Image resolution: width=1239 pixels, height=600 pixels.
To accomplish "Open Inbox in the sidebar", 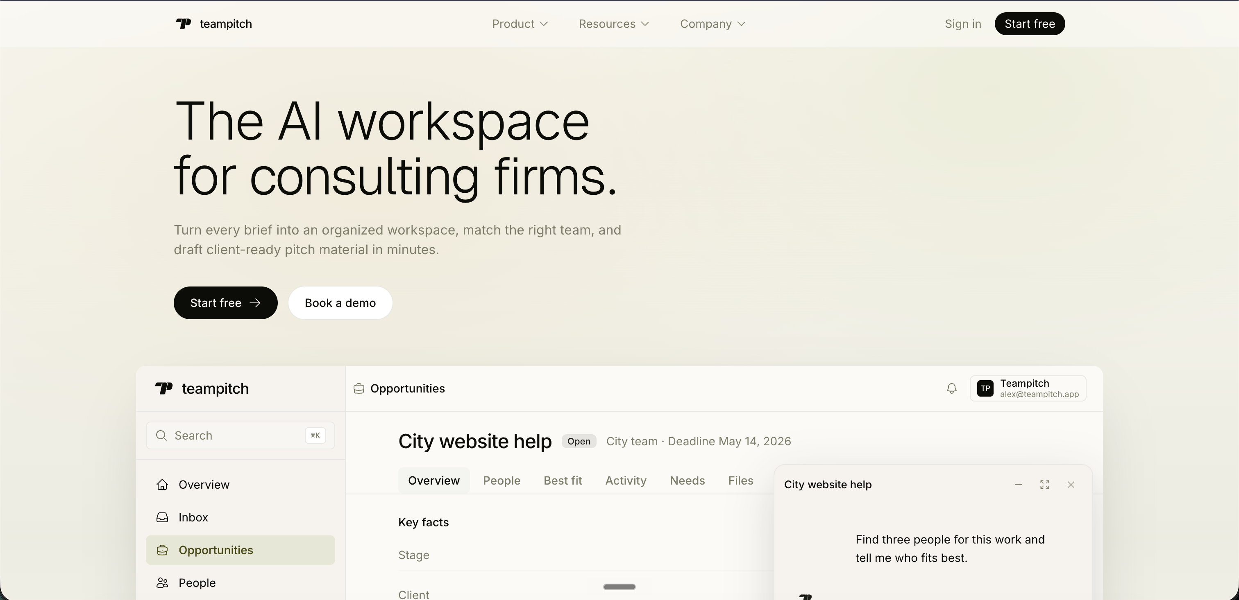I will coord(241,517).
